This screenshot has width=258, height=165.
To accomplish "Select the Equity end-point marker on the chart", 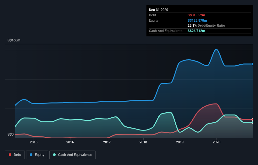I will (253, 64).
